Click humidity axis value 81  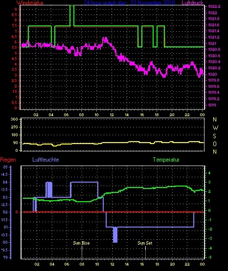[x=6, y=227]
